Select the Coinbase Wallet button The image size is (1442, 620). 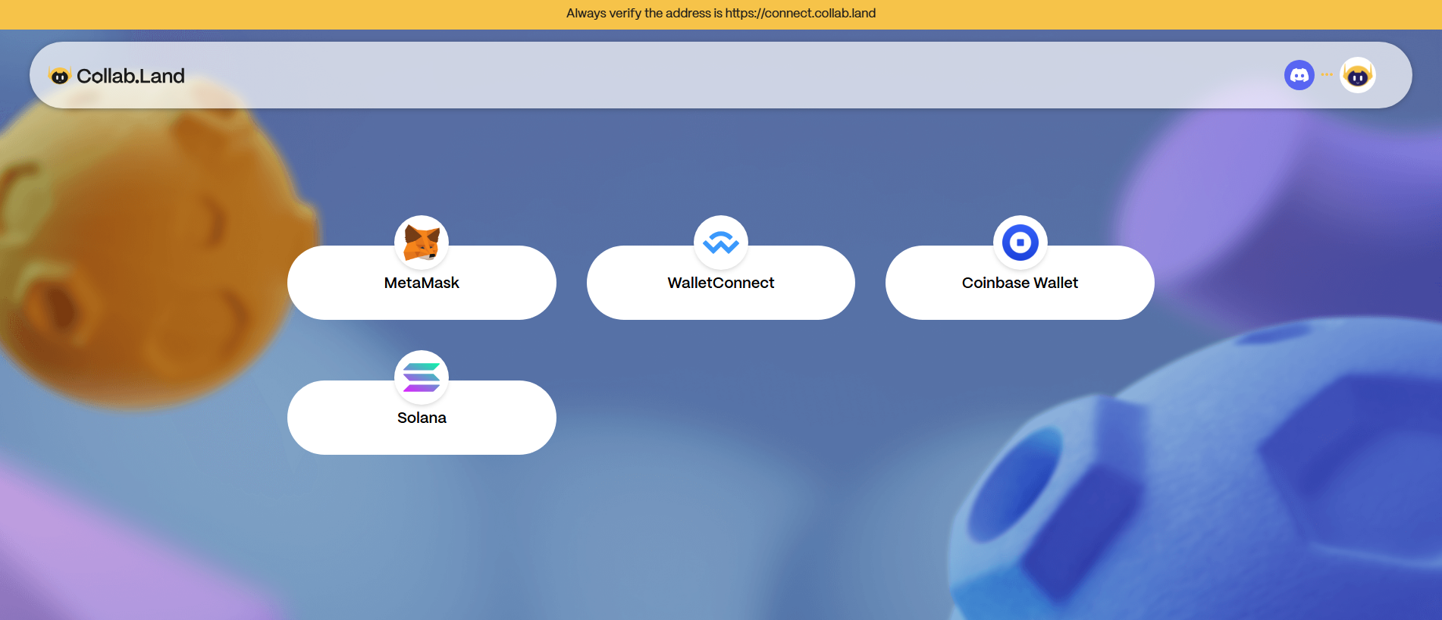coord(1020,283)
